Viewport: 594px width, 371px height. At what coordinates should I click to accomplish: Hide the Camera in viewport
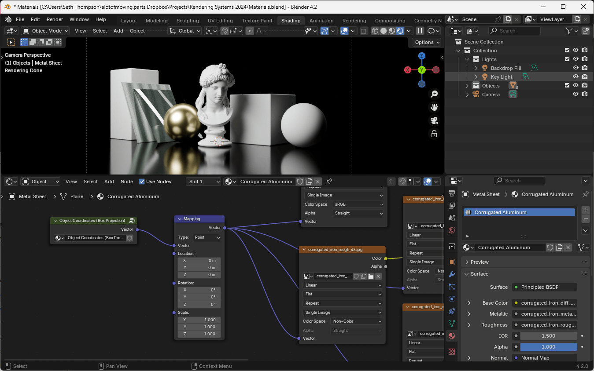tap(576, 95)
